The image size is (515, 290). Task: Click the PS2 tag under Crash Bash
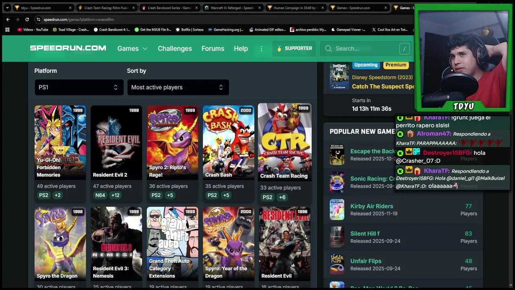pyautogui.click(x=212, y=195)
